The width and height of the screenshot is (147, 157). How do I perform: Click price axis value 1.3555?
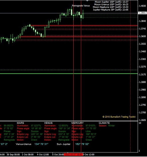click(142, 44)
